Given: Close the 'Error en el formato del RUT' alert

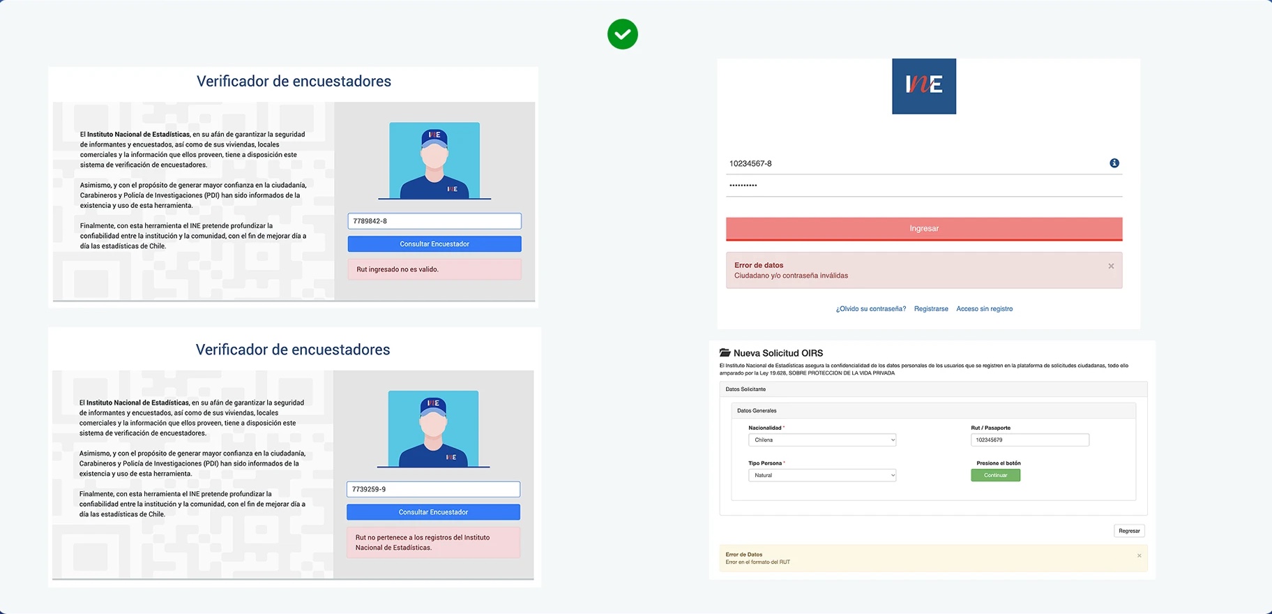Looking at the screenshot, I should click(x=1139, y=555).
